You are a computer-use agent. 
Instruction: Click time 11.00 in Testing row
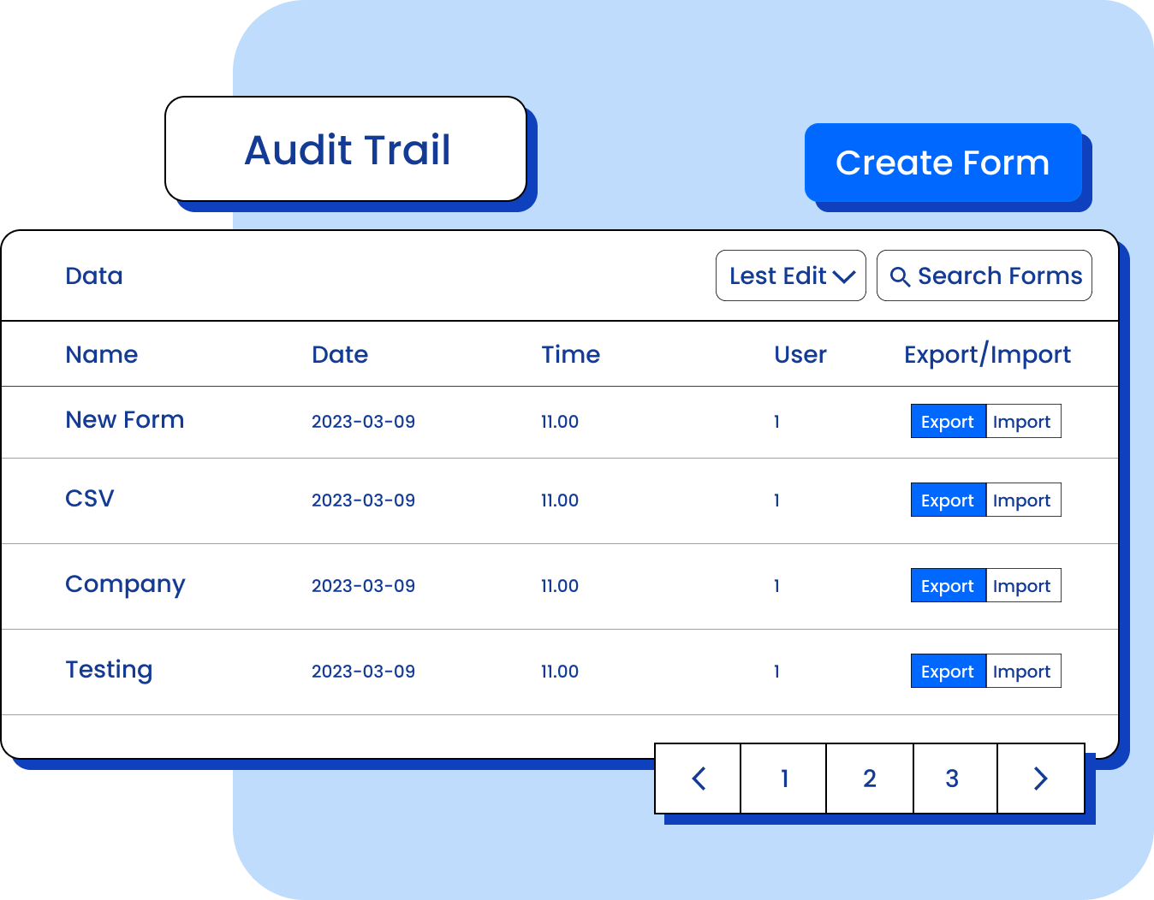point(560,672)
